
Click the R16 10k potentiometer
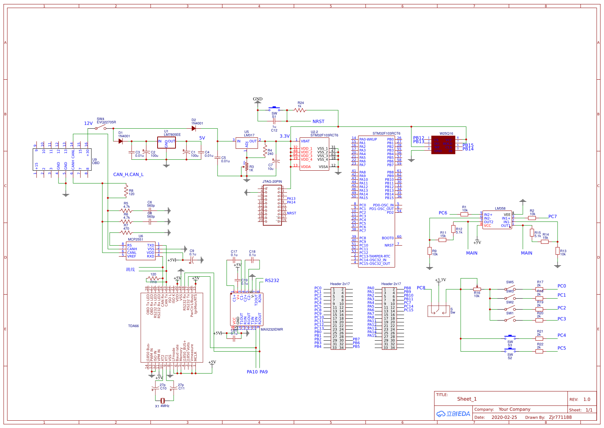476,289
